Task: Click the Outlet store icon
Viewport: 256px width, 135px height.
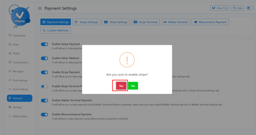Action: 10,53
